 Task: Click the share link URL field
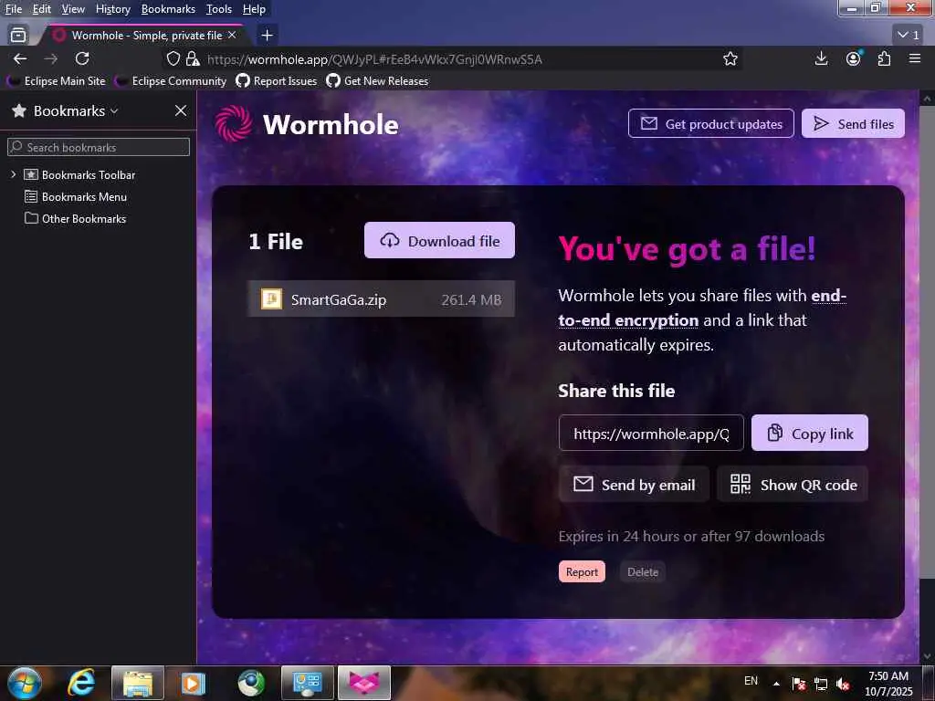[x=651, y=433]
